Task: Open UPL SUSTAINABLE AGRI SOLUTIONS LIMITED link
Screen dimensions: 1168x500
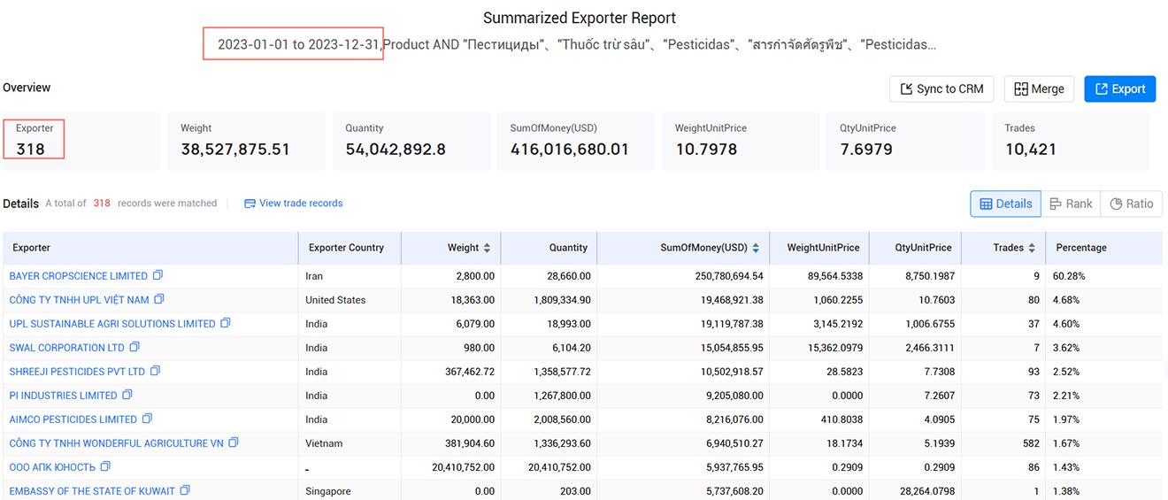Action: 112,324
